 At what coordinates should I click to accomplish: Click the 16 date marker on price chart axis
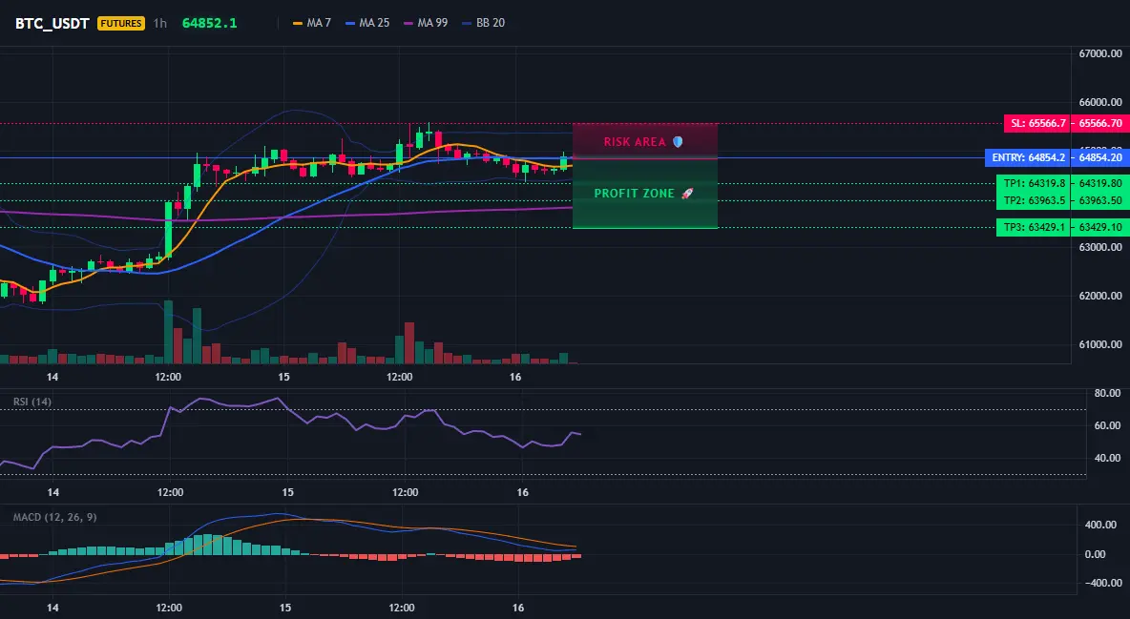515,377
